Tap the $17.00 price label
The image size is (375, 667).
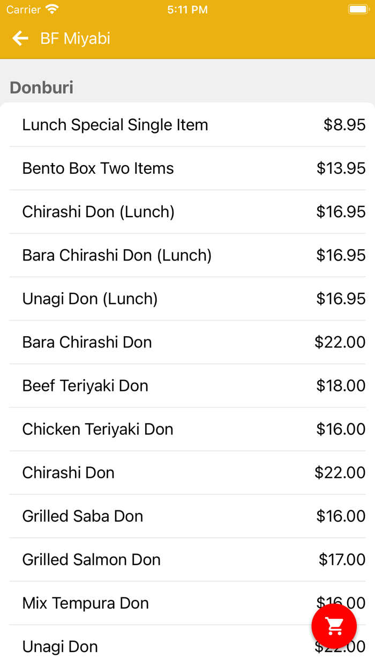342,559
